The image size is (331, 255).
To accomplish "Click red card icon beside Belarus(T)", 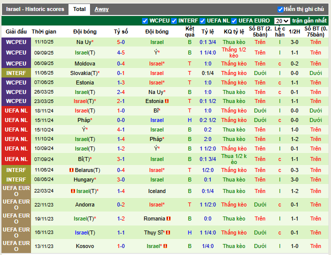I will 71,170.
